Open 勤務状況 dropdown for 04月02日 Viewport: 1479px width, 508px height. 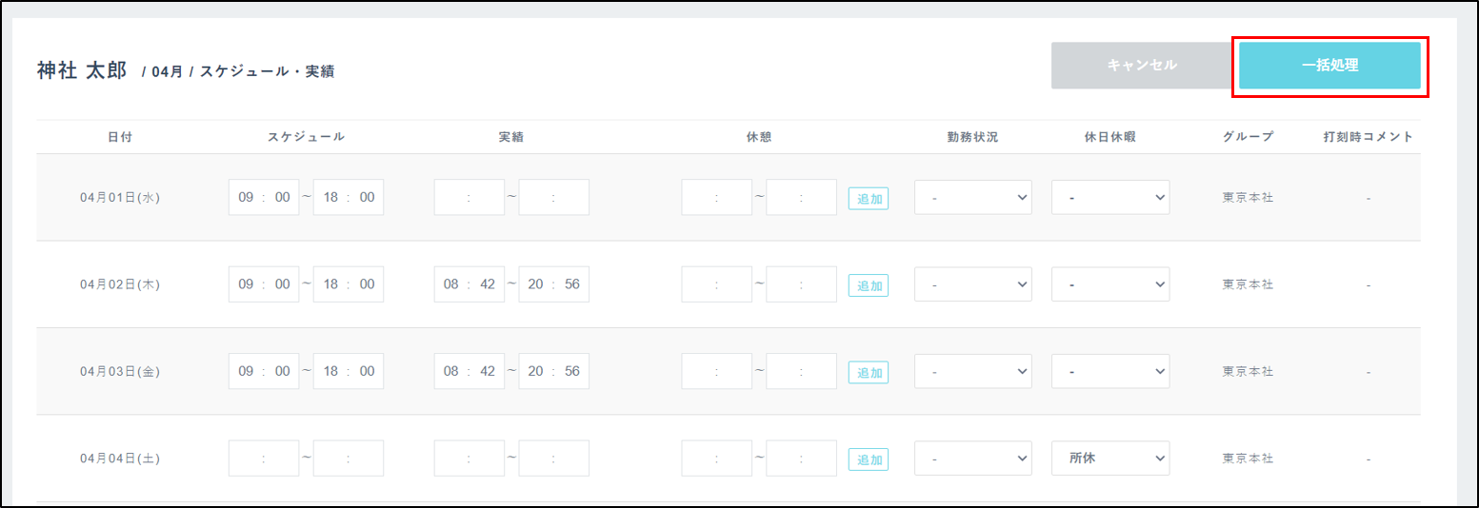pyautogui.click(x=973, y=283)
